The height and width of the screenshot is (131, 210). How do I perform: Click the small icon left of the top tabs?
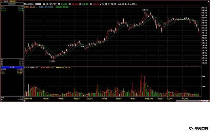coord(1,1)
